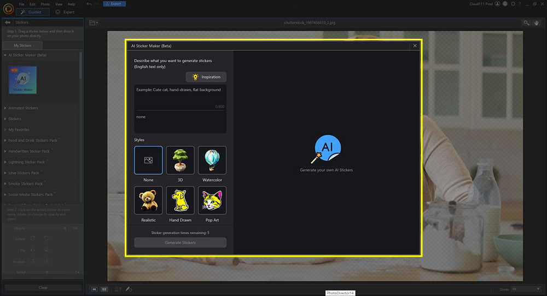Adjust the Speed slider
Screen dimensions: 547x296
(48, 272)
